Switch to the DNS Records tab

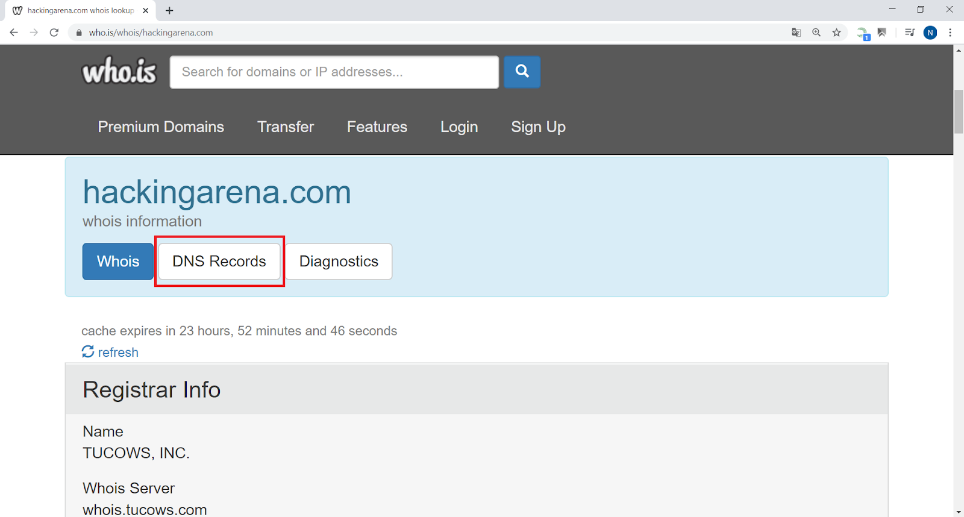tap(219, 261)
